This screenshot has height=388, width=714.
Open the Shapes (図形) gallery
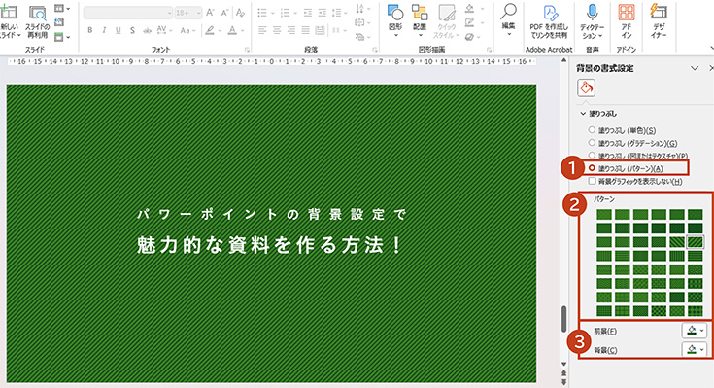click(x=395, y=20)
